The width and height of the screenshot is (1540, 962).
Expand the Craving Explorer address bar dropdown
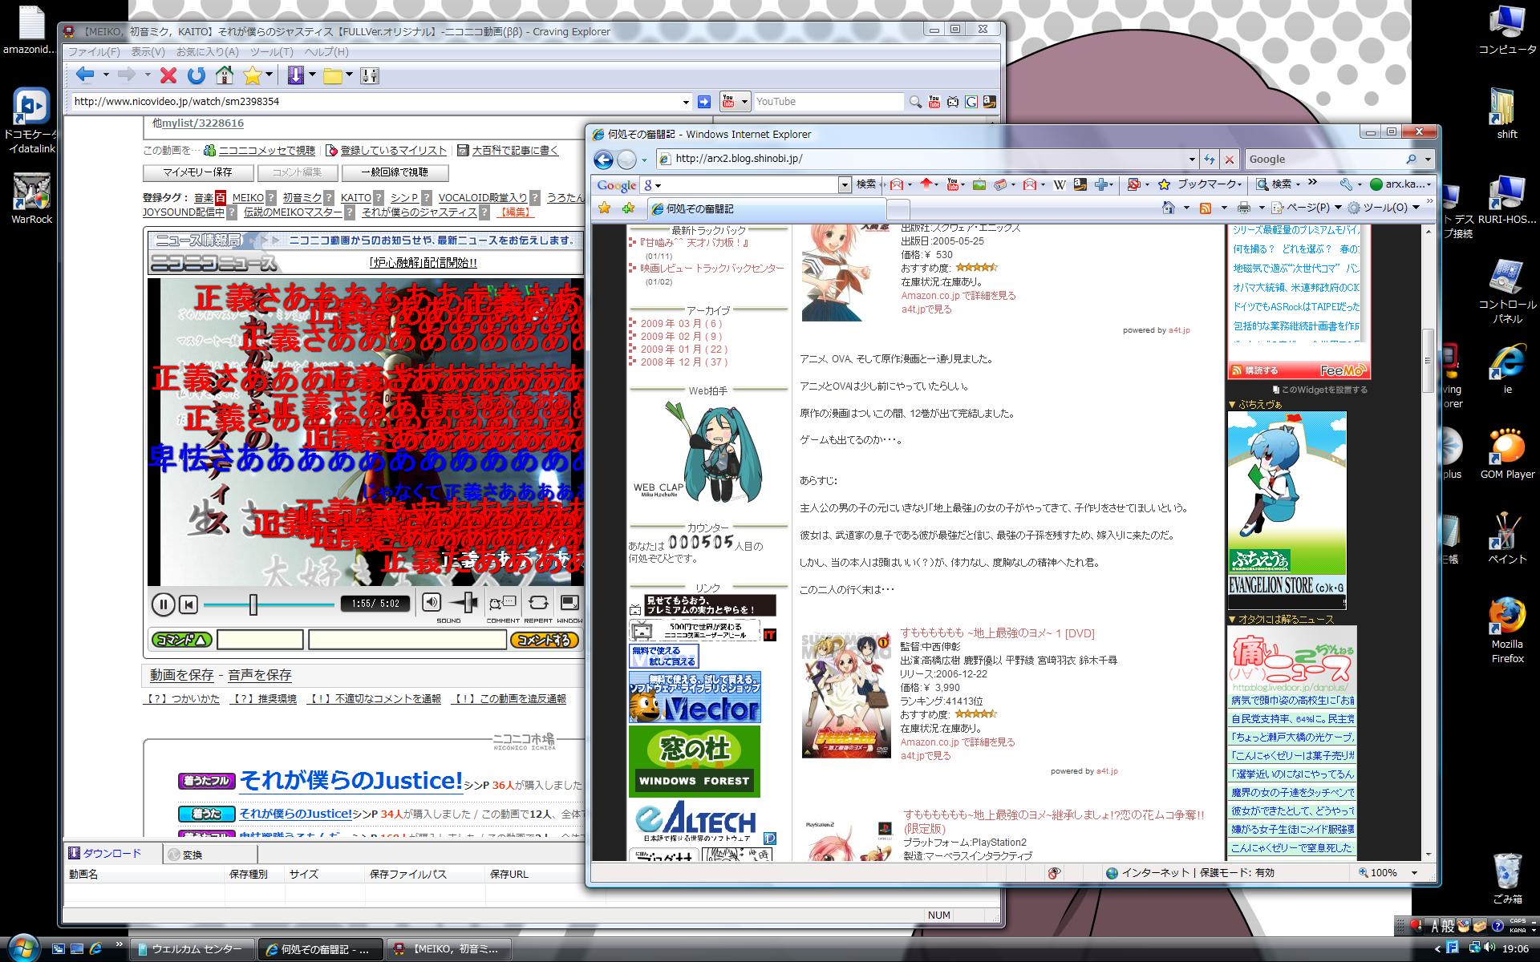[x=686, y=102]
